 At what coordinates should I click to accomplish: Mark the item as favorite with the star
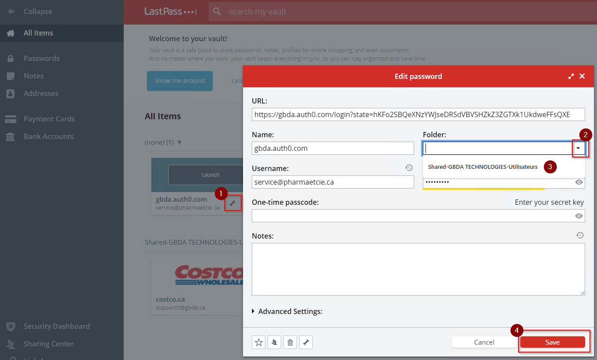(x=259, y=342)
